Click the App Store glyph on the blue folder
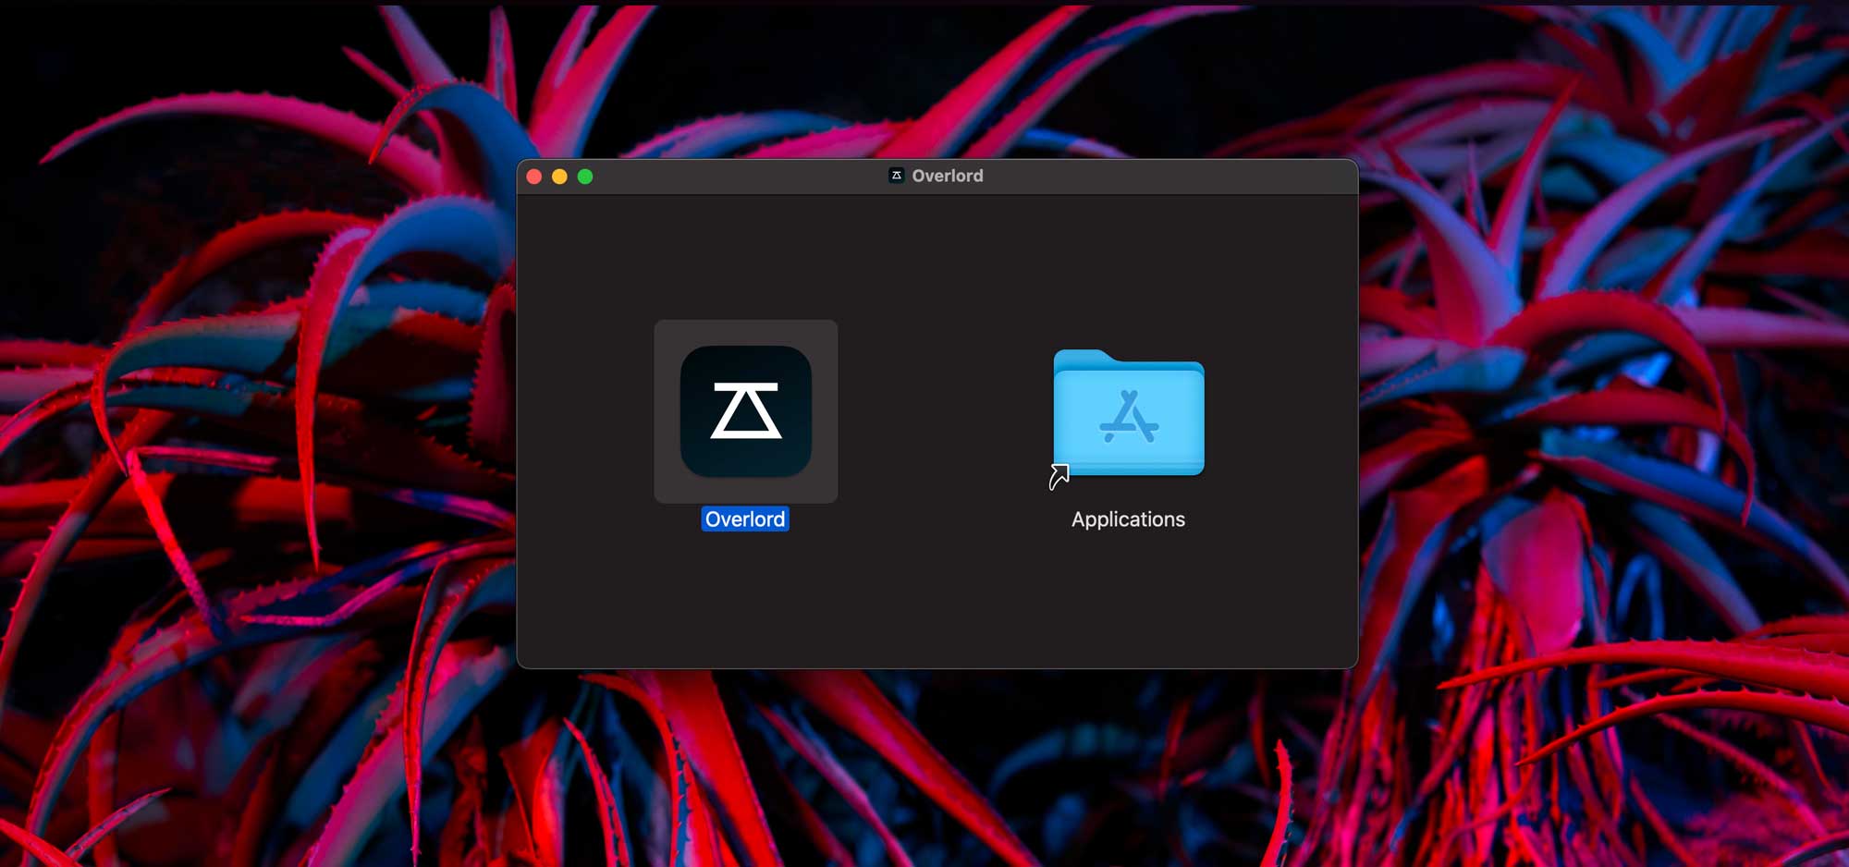The image size is (1849, 867). (1128, 417)
